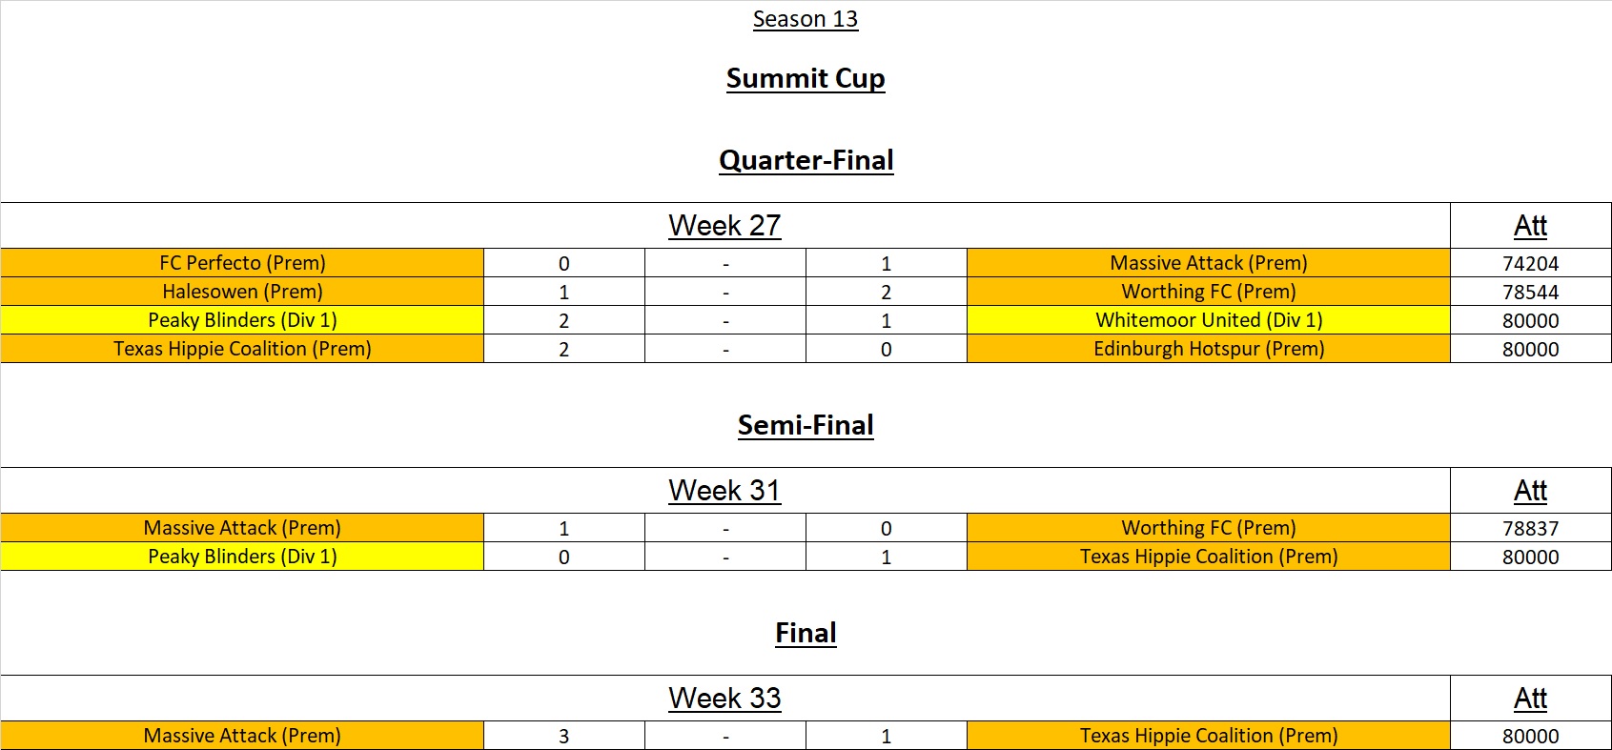1612x750 pixels.
Task: Select Peaky Blinders in the Semi-Final table
Action: (242, 557)
